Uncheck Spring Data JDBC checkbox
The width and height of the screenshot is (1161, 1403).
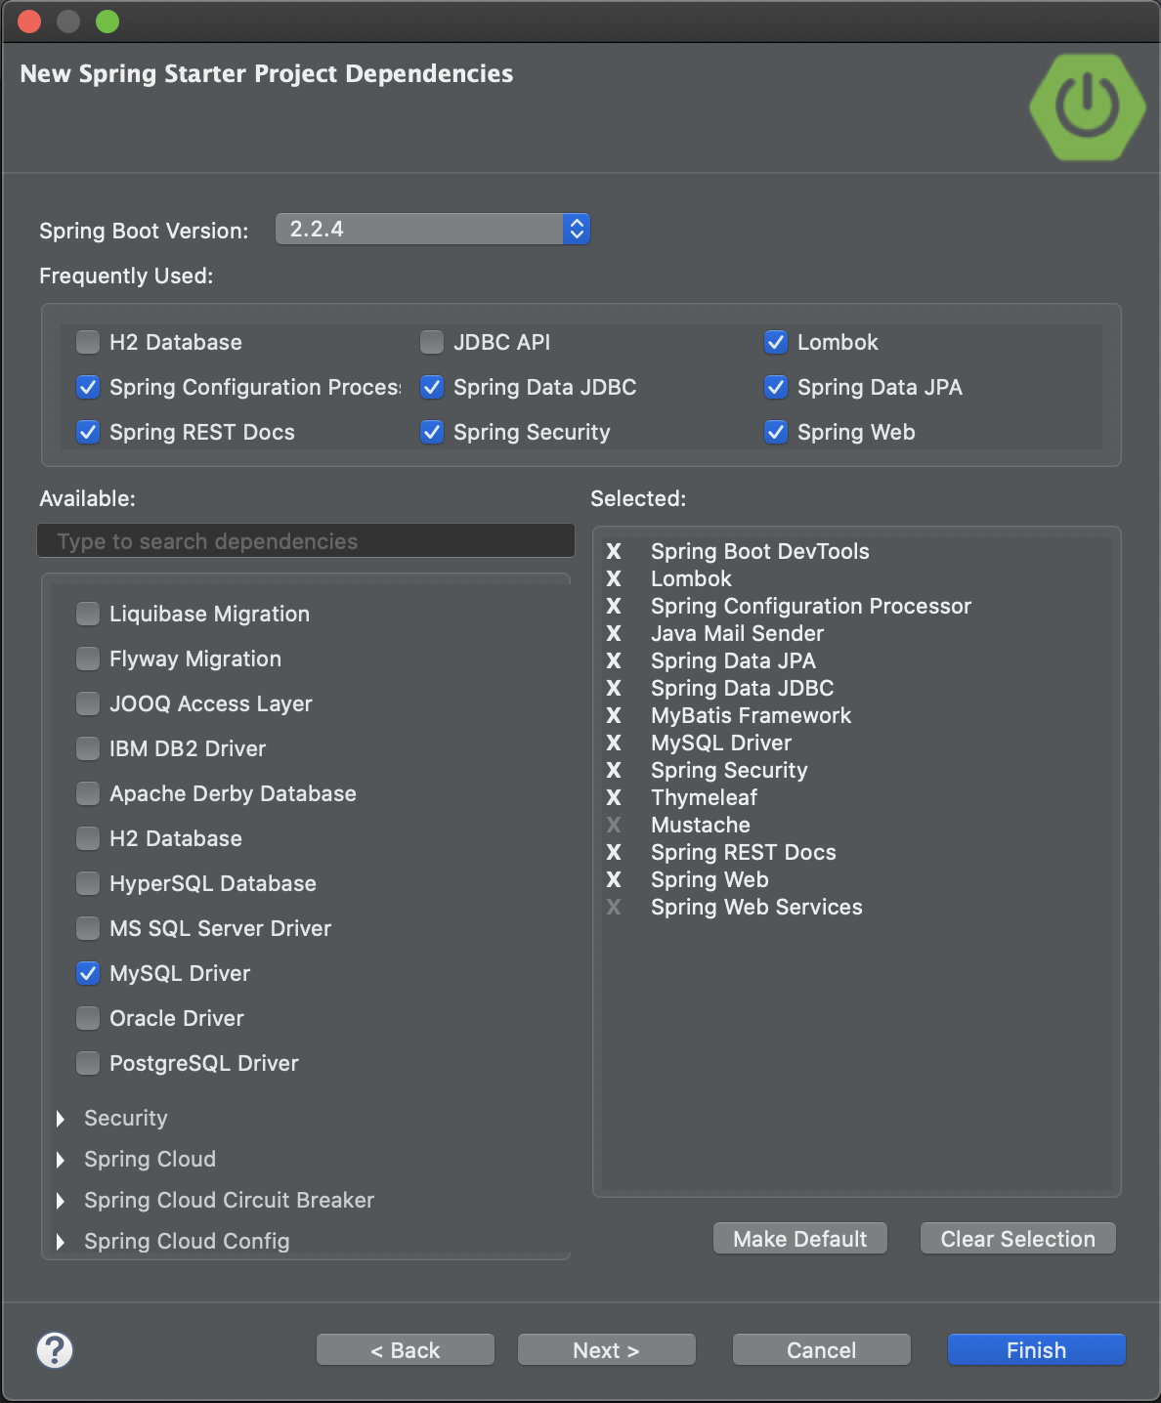tap(432, 387)
